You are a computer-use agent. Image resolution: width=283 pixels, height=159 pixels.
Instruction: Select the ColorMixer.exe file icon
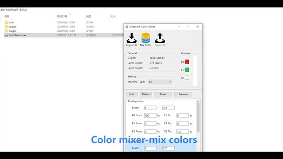[x=6, y=35]
